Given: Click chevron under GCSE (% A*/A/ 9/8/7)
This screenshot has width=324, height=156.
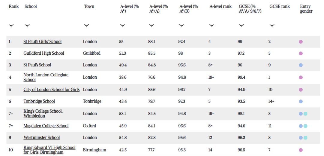Looking at the screenshot, I should [x=241, y=26].
